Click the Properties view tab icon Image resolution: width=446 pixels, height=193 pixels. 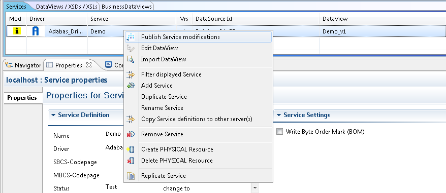[x=49, y=65]
